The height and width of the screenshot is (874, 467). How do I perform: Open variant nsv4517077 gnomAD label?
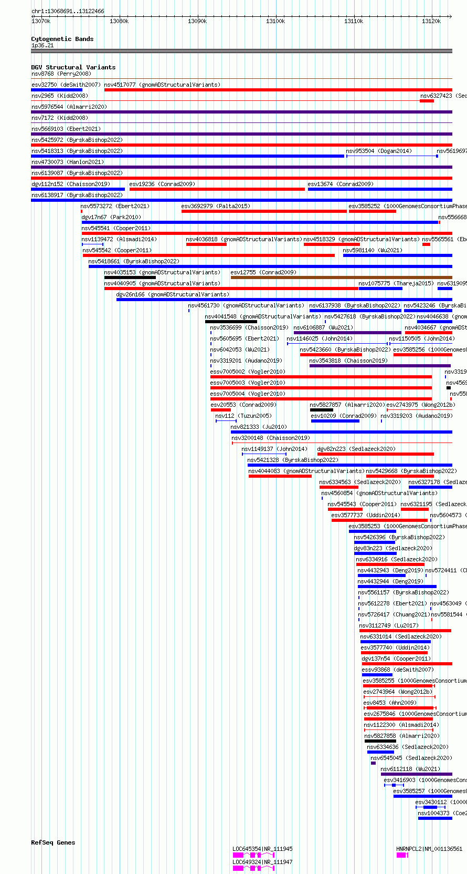pos(162,85)
